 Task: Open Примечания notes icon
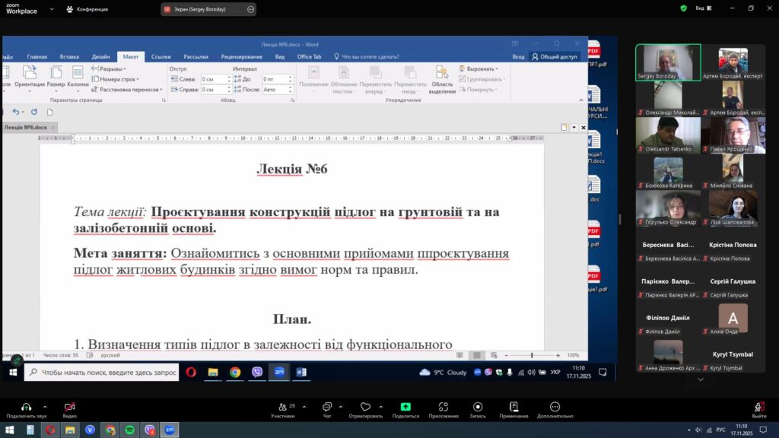(514, 407)
